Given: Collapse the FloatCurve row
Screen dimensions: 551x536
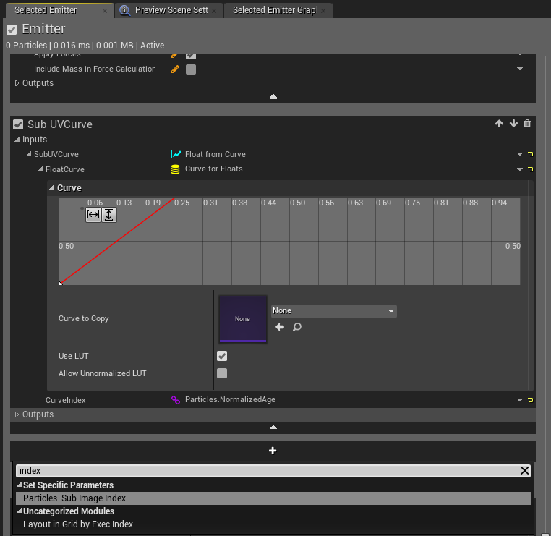Looking at the screenshot, I should (x=40, y=169).
